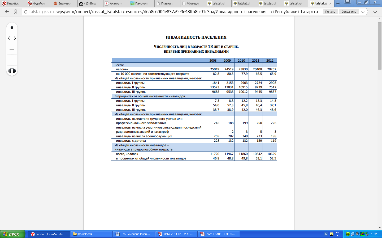Click value 20257 in человек row
The image size is (382, 238).
pyautogui.click(x=272, y=69)
